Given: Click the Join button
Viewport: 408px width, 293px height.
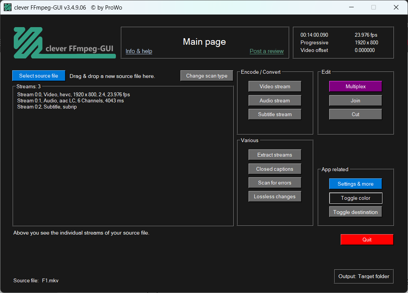Looking at the screenshot, I should click(356, 100).
